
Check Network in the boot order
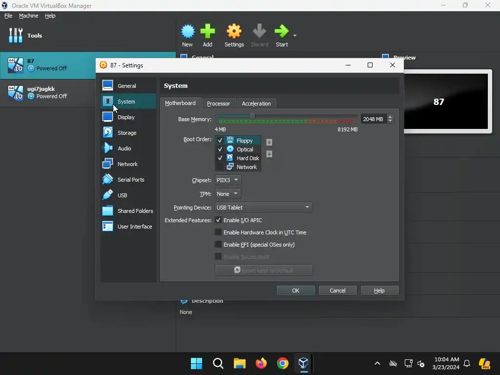point(220,167)
